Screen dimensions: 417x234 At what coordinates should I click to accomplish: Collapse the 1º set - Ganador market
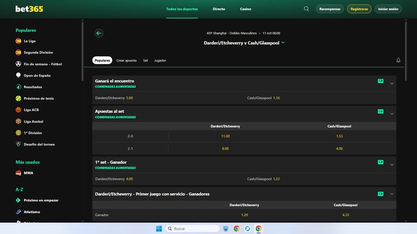click(391, 165)
